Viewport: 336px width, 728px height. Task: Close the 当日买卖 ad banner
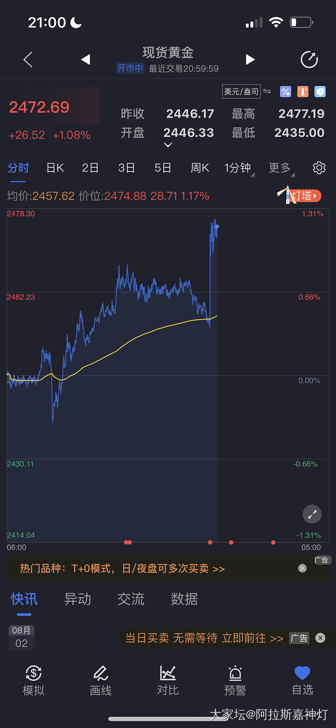click(320, 638)
